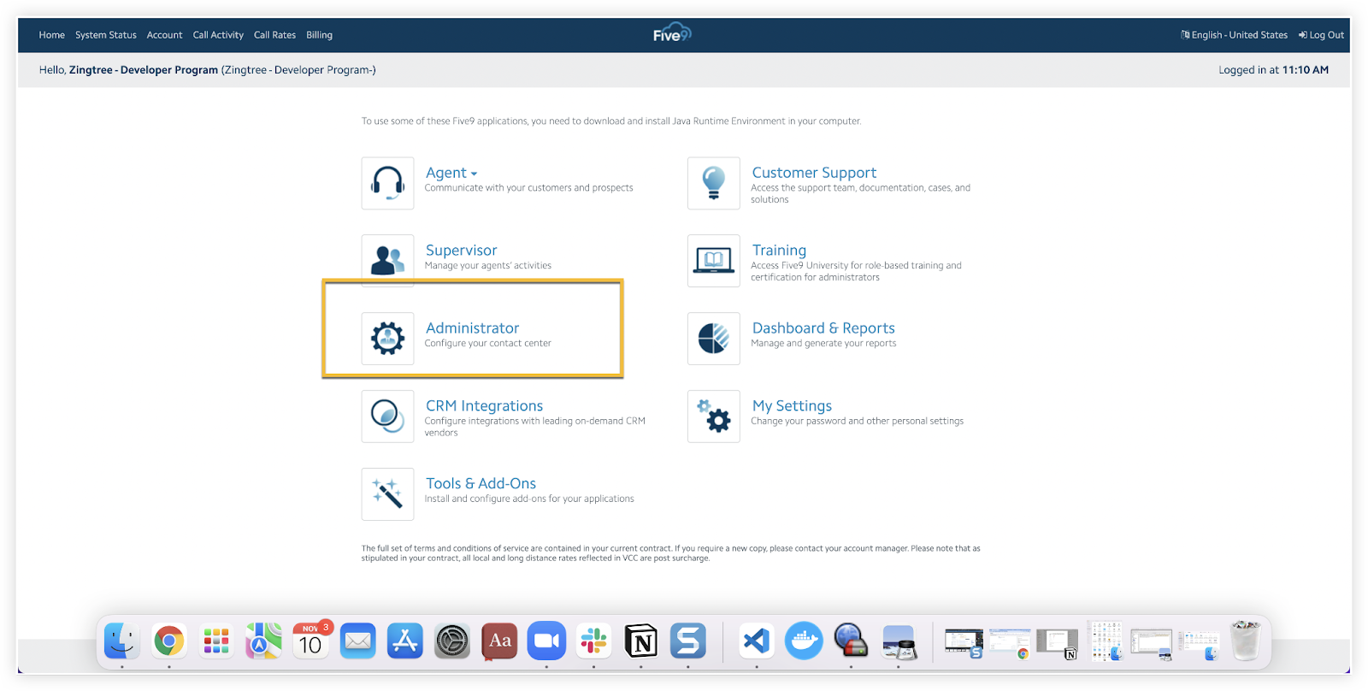Screen dimensions: 1368x691
Task: Click the Administrator gear icon
Action: pyautogui.click(x=387, y=339)
